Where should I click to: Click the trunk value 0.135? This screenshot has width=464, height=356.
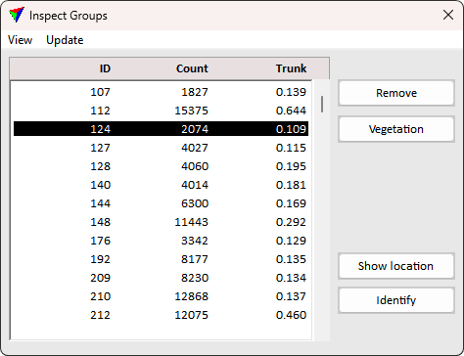tap(291, 259)
